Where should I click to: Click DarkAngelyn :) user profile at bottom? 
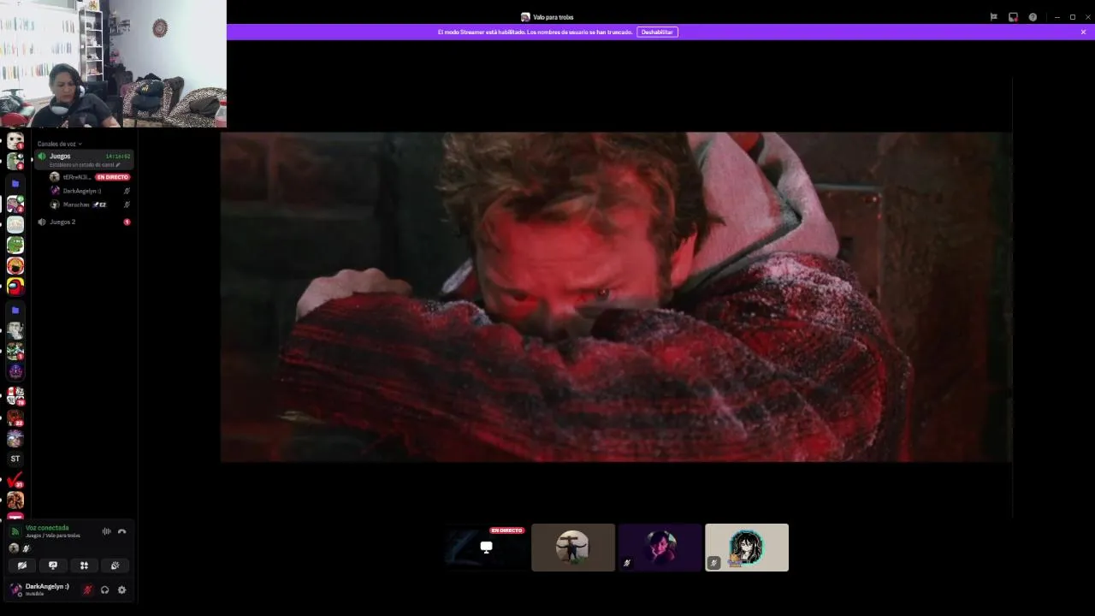click(x=40, y=589)
